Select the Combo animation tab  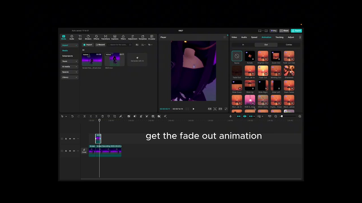[x=289, y=45]
